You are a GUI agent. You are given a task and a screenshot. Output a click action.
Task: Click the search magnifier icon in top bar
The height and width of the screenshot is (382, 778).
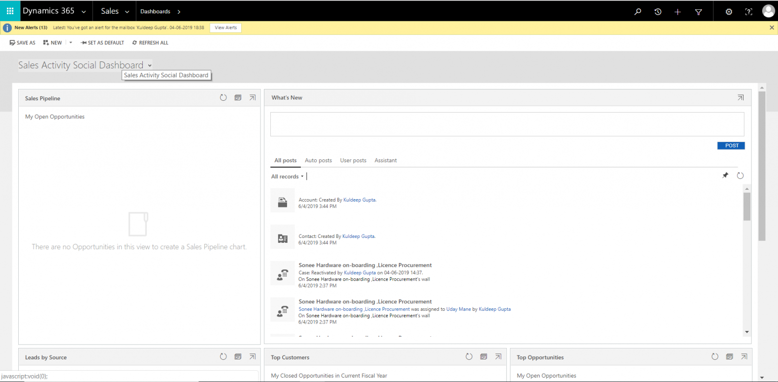(x=638, y=12)
